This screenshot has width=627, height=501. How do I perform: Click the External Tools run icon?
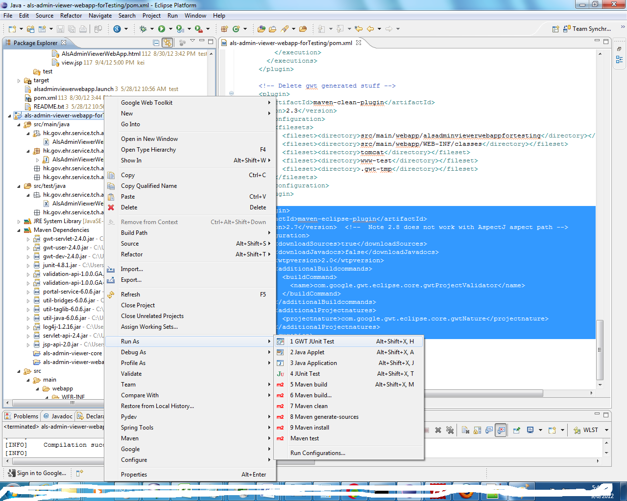pos(199,29)
